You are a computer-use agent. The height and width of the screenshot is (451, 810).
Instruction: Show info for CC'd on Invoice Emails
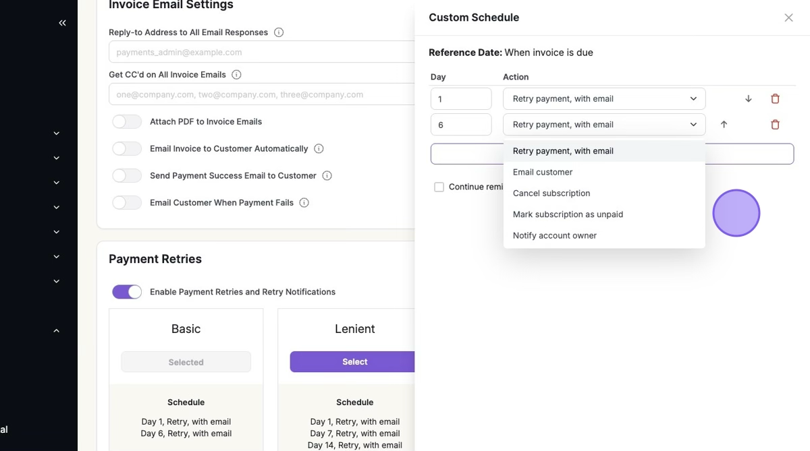pos(236,75)
